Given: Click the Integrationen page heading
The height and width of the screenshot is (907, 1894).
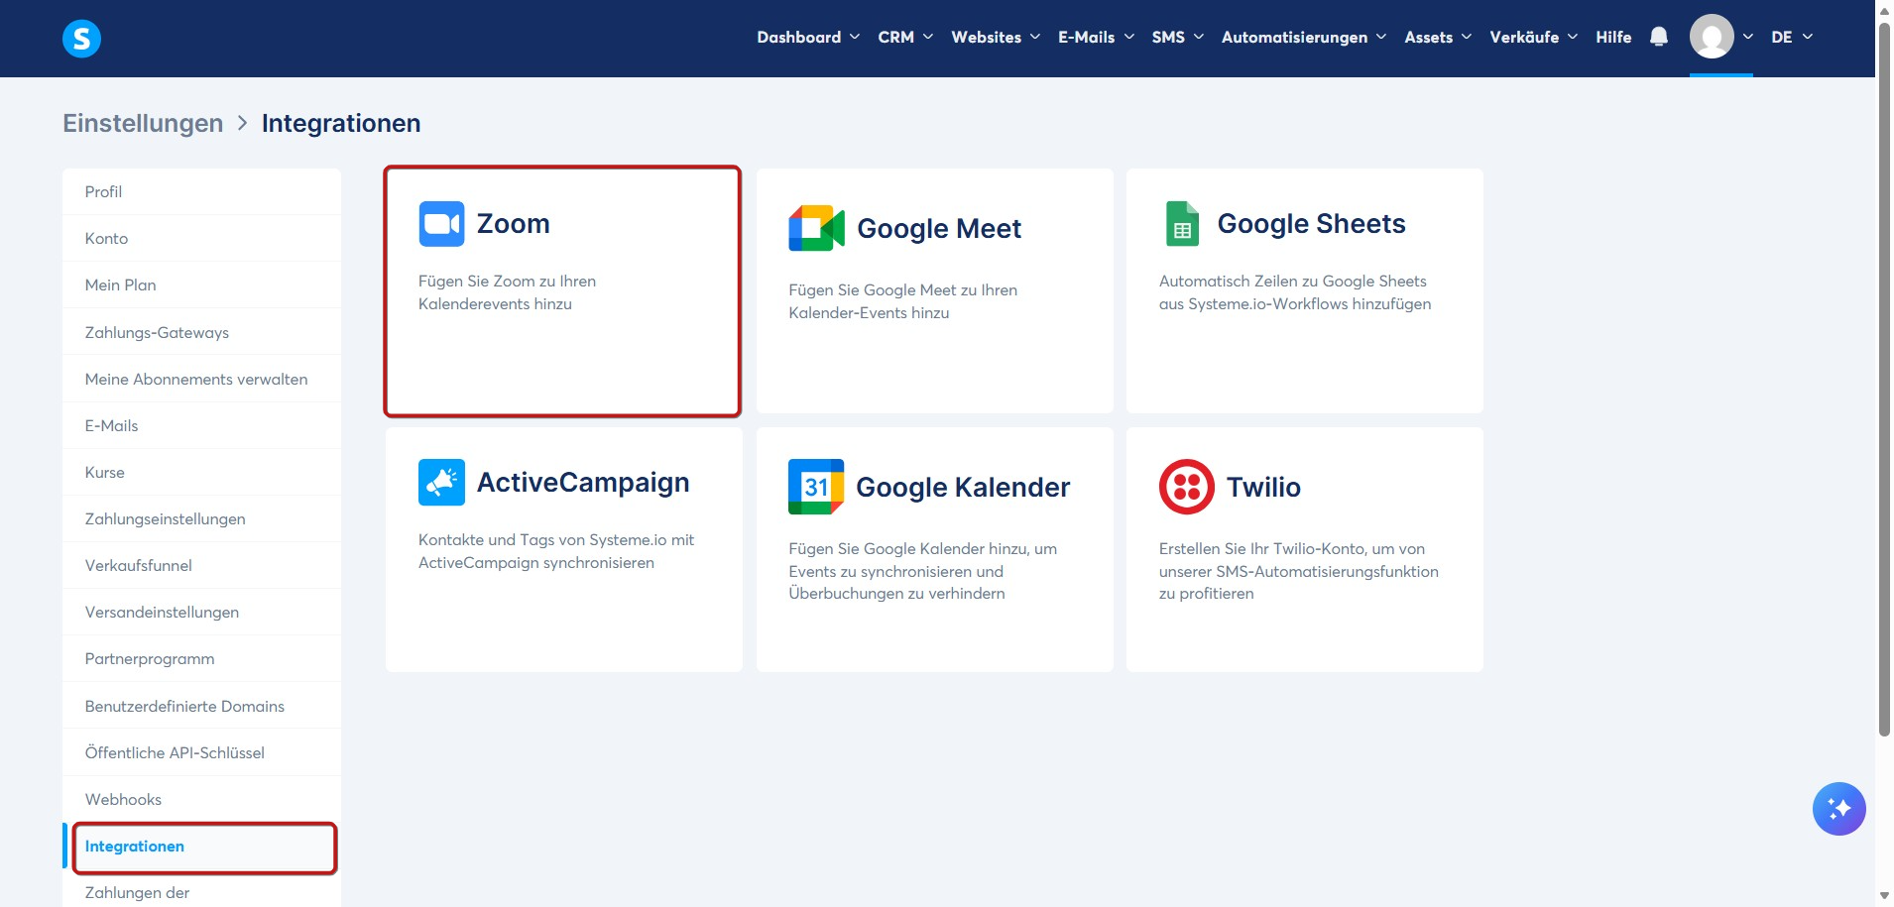Looking at the screenshot, I should (341, 123).
